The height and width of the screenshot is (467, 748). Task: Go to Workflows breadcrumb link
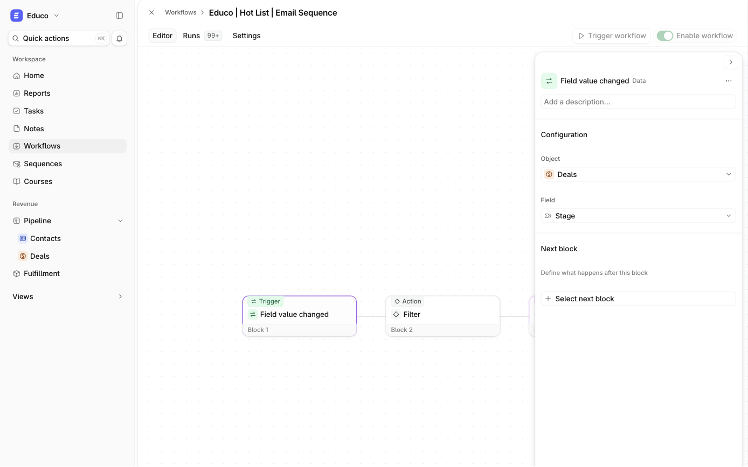(x=181, y=12)
